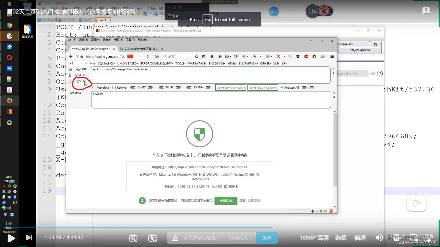Image resolution: width=440 pixels, height=247 pixels.
Task: Enable the Referrer checkbox
Action: [114, 87]
